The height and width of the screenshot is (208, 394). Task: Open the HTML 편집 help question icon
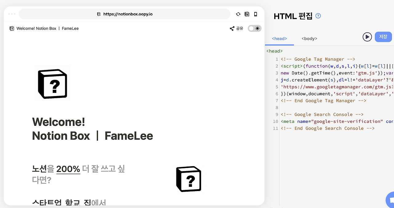[318, 16]
